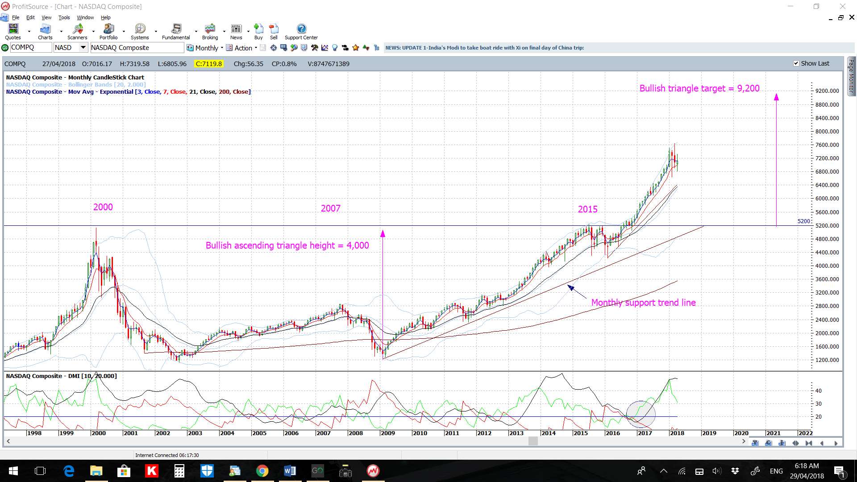This screenshot has width=857, height=482.
Task: Restore the inner chart window
Action: [x=841, y=17]
